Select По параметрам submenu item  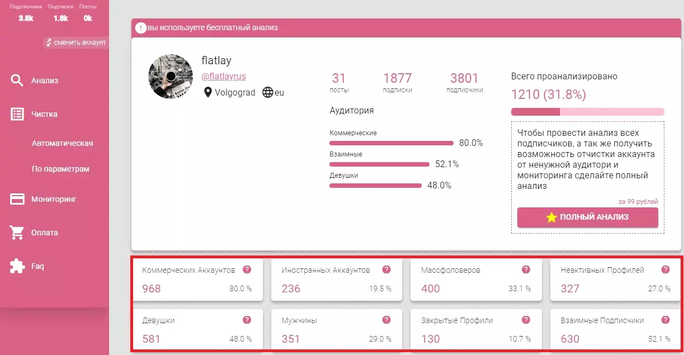[60, 169]
